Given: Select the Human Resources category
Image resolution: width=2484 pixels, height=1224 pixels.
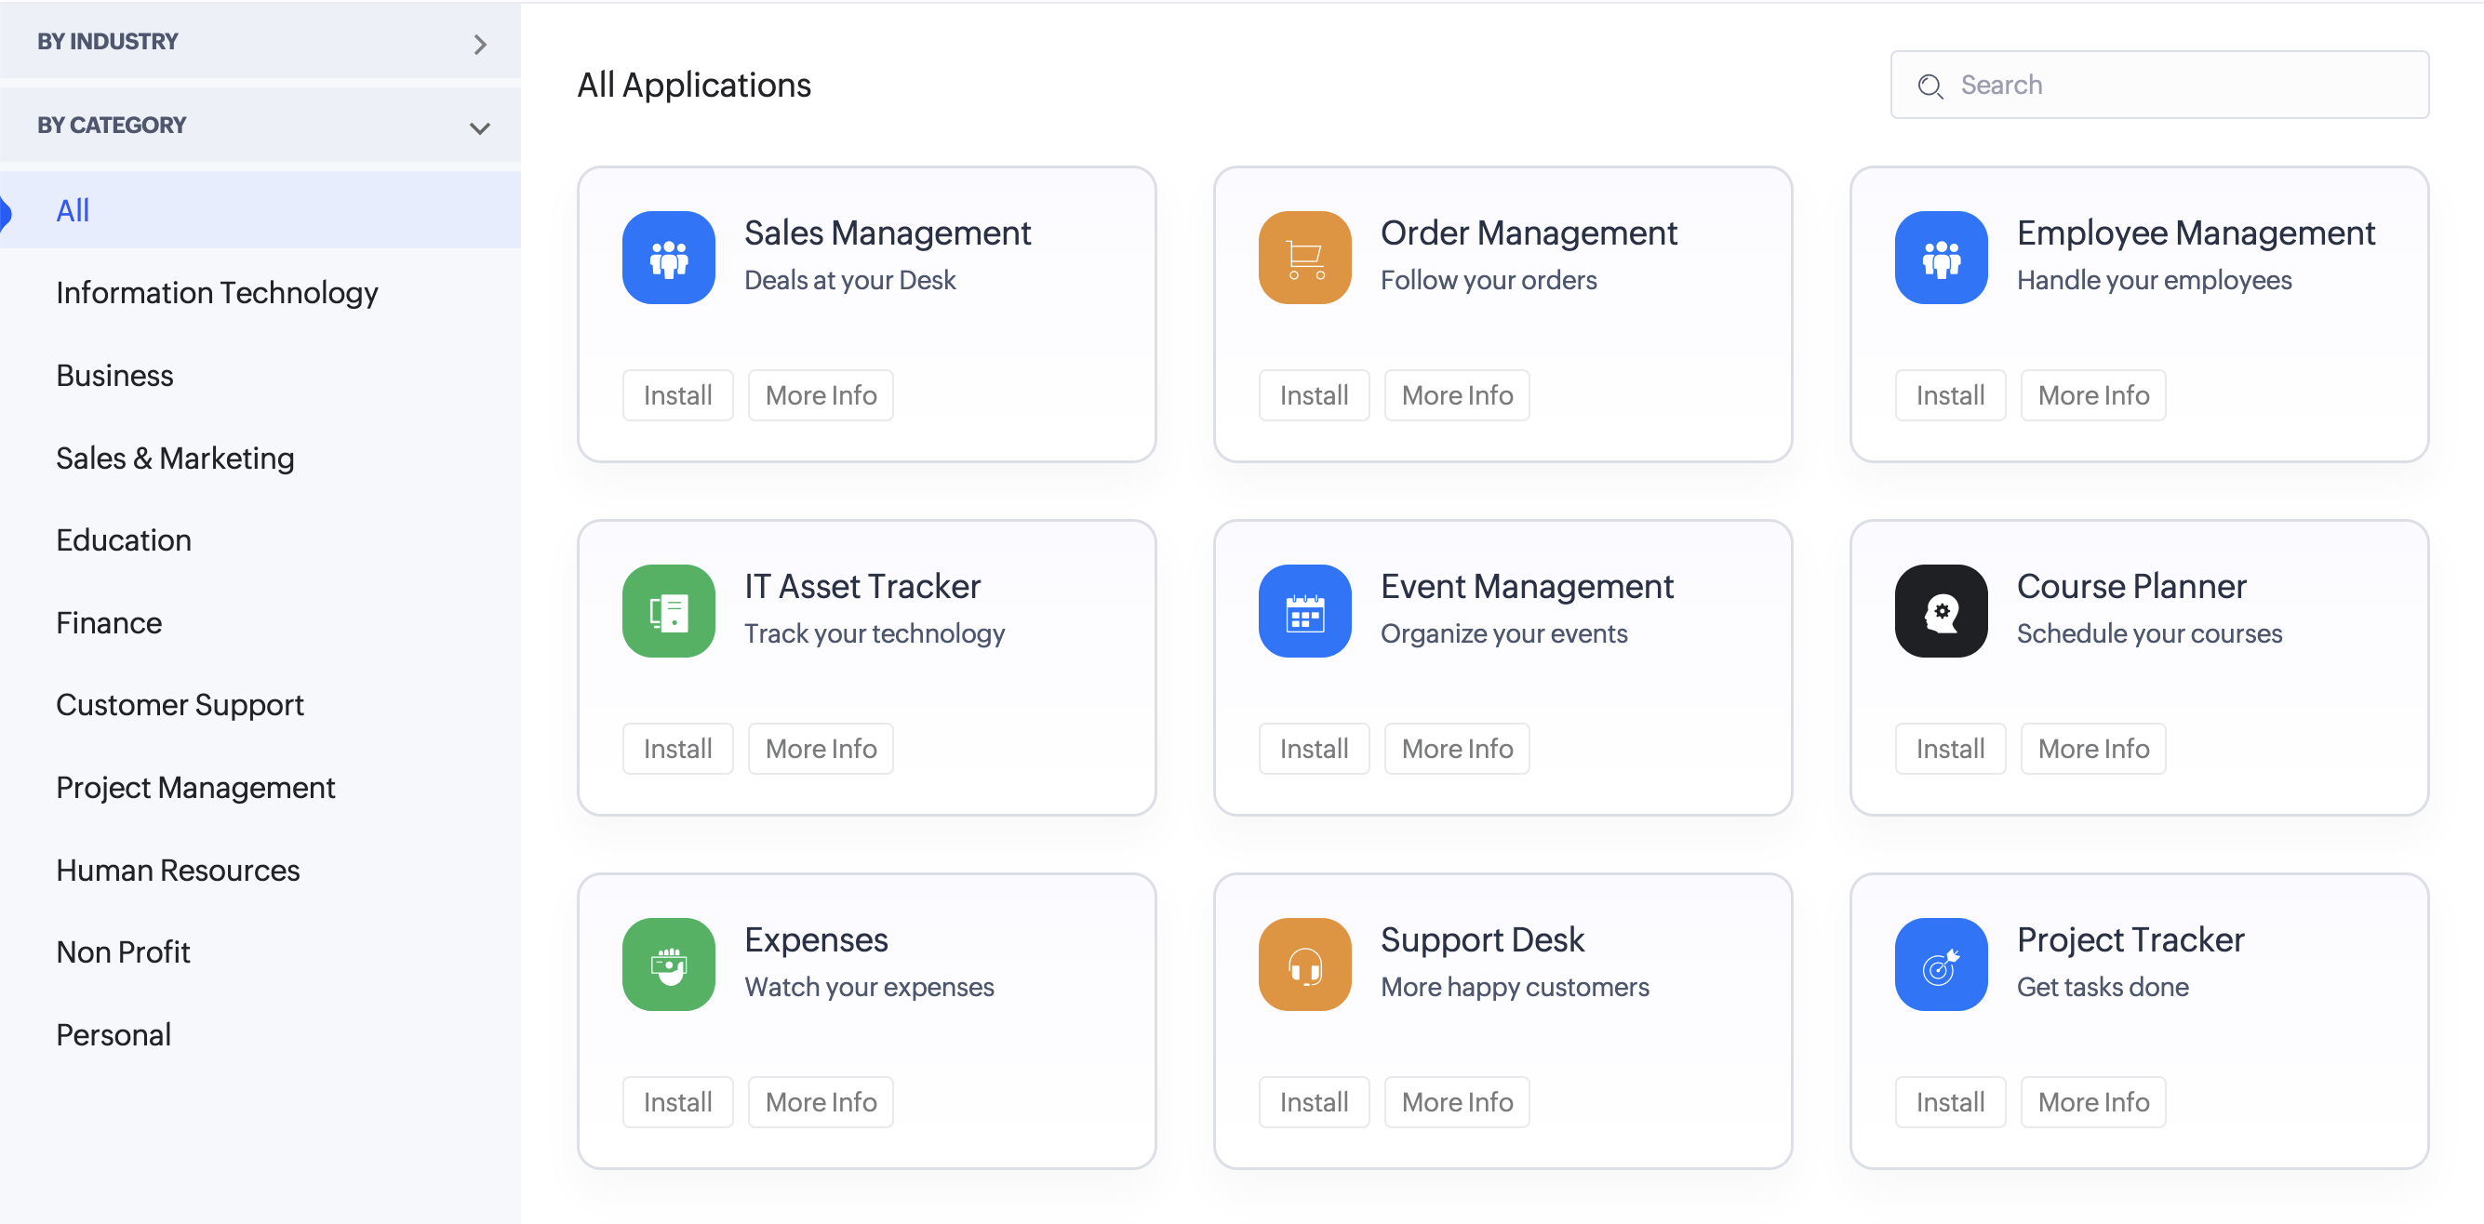Looking at the screenshot, I should point(178,871).
